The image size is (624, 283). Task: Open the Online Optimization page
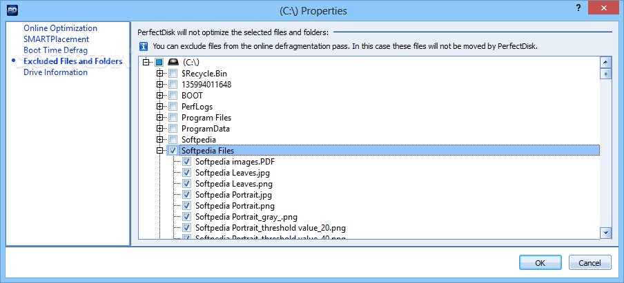tap(61, 28)
